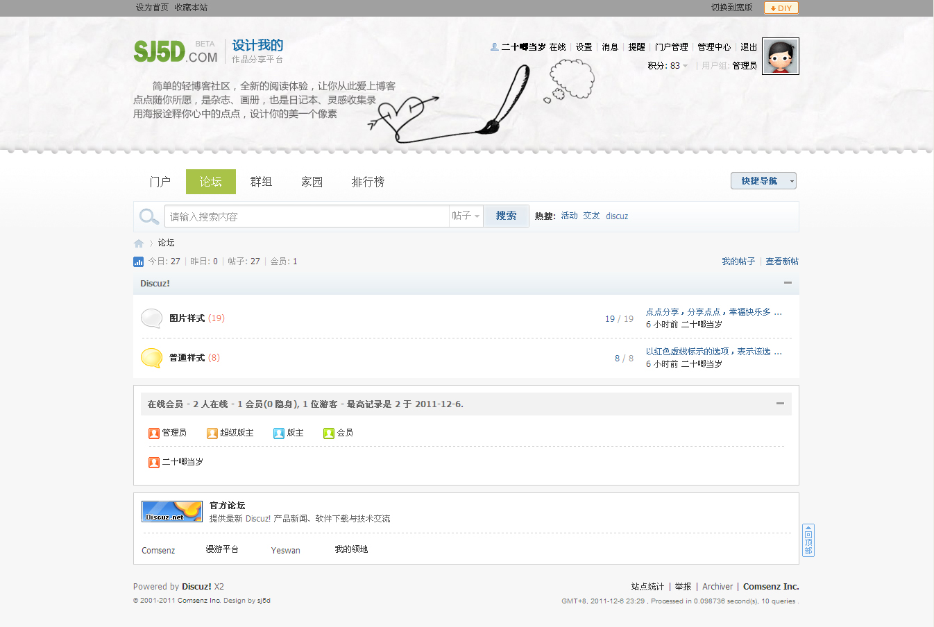
Task: Open the 帖子 search type dropdown
Action: [x=466, y=216]
